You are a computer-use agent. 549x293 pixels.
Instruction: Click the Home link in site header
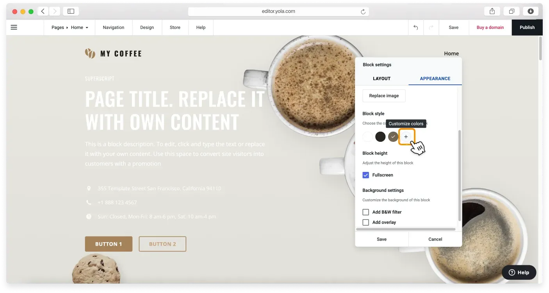[x=451, y=54]
